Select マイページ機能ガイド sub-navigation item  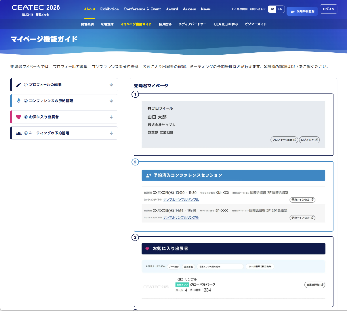point(136,24)
